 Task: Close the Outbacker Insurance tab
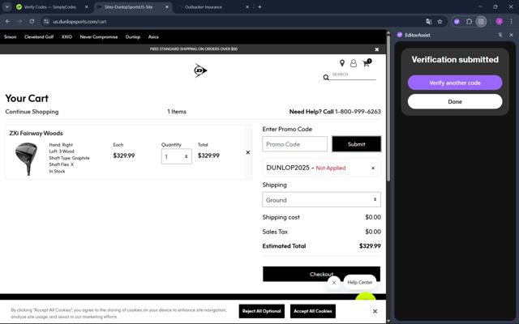pyautogui.click(x=247, y=6)
